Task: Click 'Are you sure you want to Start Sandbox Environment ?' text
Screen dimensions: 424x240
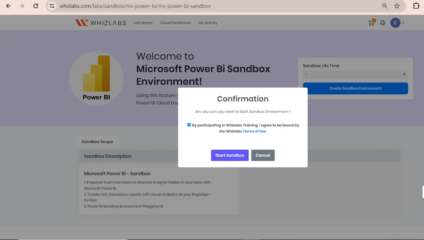Action: coord(243,112)
